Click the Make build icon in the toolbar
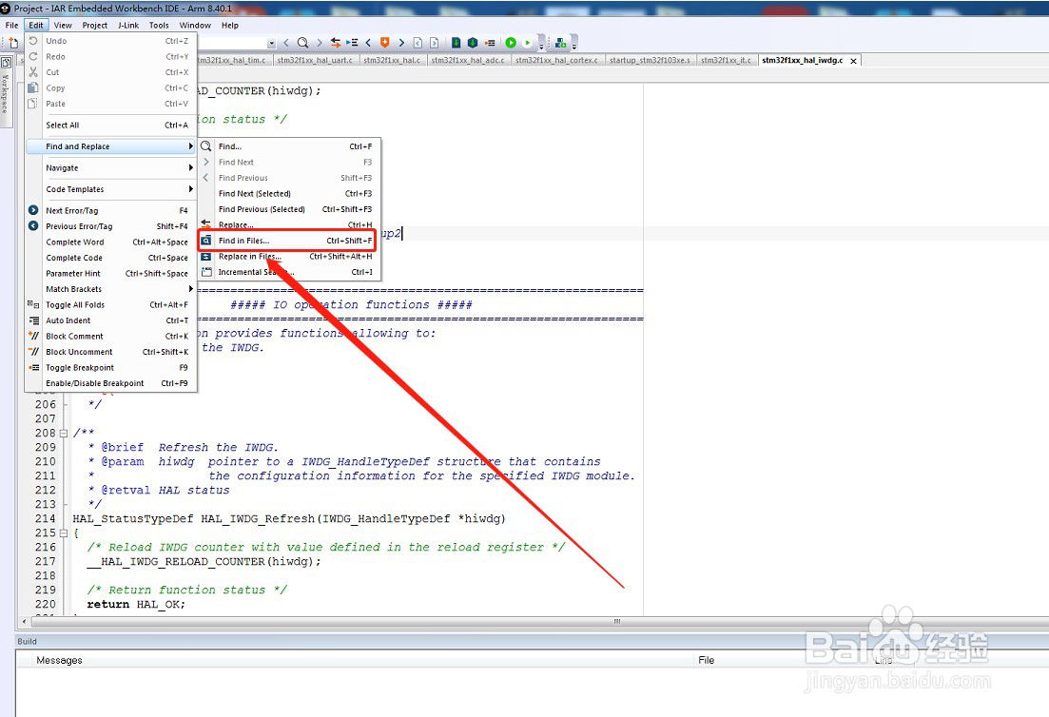Screen dimensions: 1049x717 coord(473,43)
